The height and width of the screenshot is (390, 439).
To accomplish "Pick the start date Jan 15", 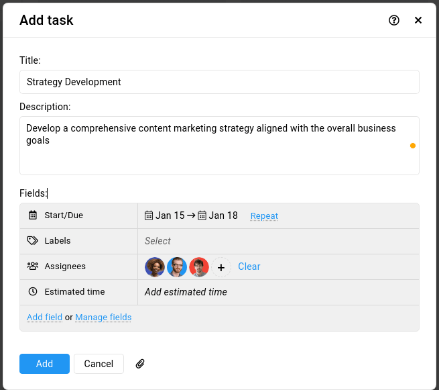I will click(165, 215).
